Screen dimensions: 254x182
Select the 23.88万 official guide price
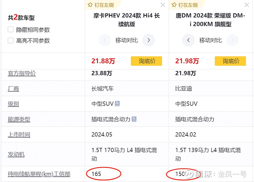[102, 73]
